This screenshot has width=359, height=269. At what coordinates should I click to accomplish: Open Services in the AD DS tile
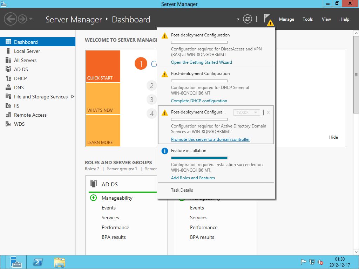coord(110,218)
